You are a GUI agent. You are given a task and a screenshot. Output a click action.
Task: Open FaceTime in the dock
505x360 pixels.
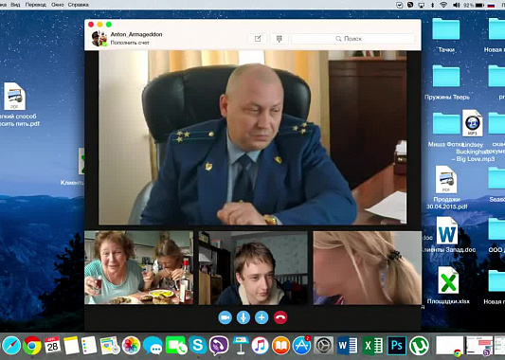coord(175,345)
